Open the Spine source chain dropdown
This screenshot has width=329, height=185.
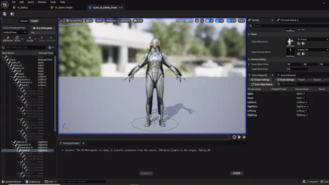pyautogui.click(x=301, y=94)
